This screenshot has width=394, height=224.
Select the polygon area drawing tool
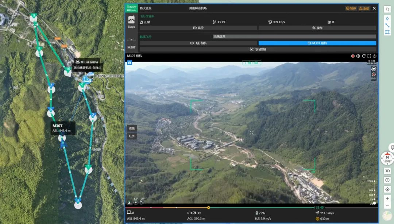coord(387,32)
